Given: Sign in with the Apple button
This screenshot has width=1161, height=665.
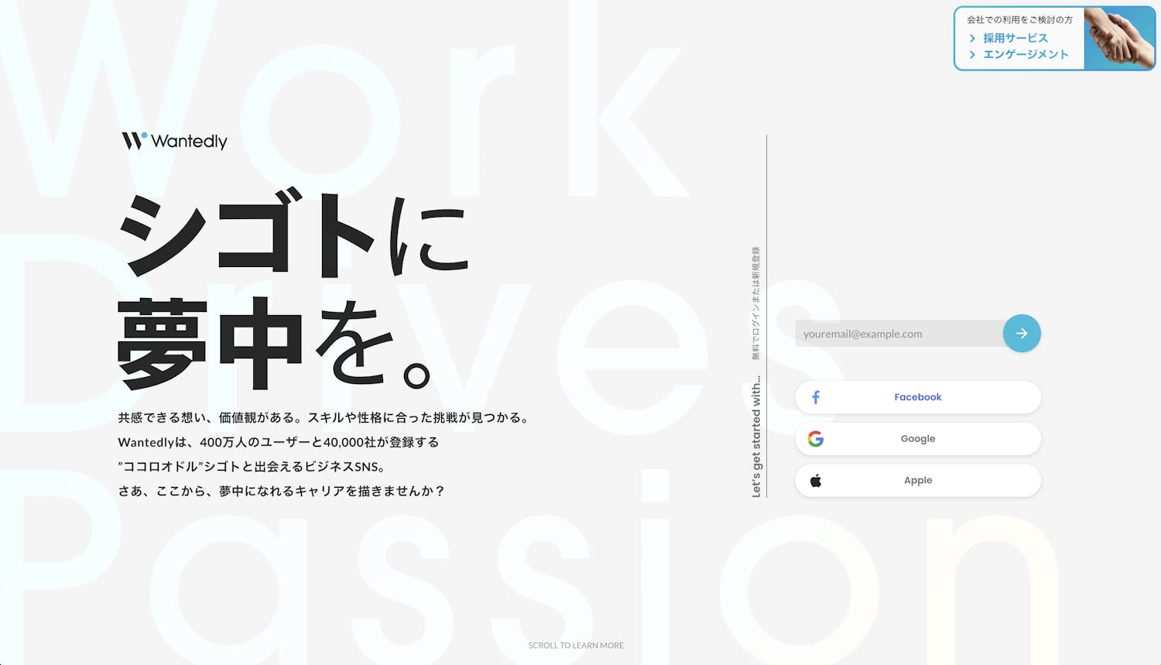Looking at the screenshot, I should (918, 481).
